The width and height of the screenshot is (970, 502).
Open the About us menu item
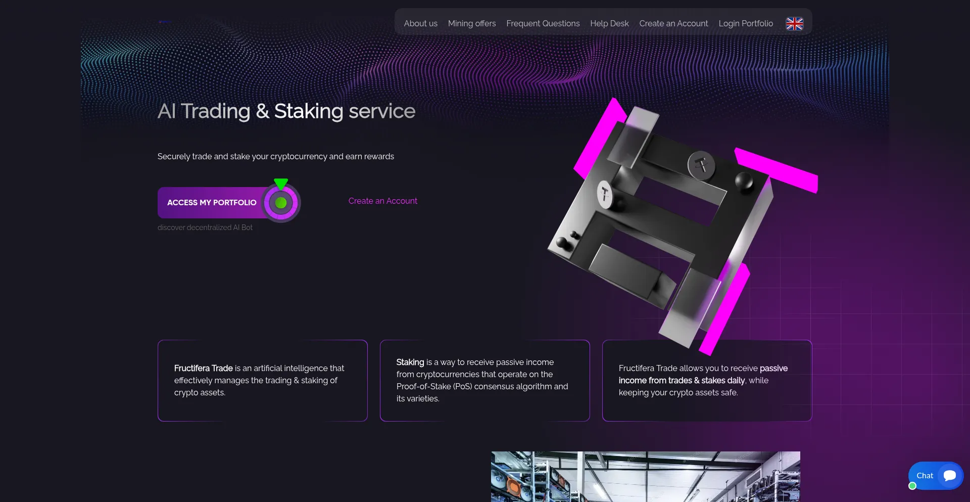(420, 23)
